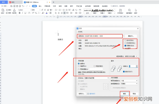Click the underline icon
The width and height of the screenshot is (159, 104).
[x=25, y=13]
